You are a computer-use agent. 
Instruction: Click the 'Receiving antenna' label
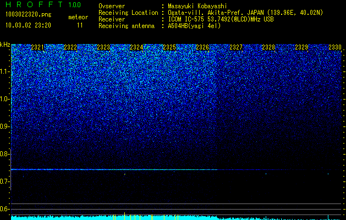(127, 26)
